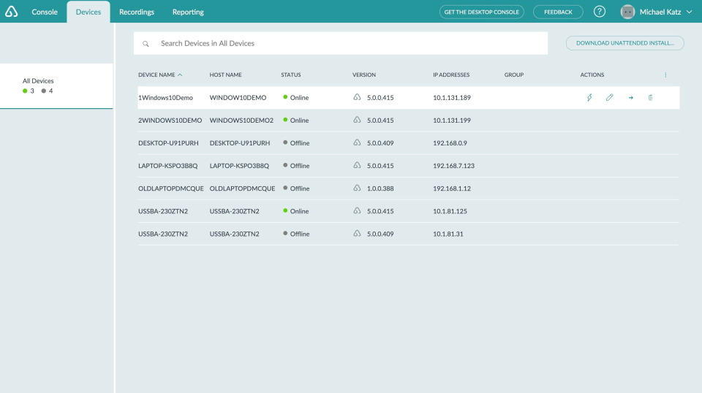Connect to 1Windows10Demo with lightning icon
The image size is (702, 393).
tap(589, 97)
